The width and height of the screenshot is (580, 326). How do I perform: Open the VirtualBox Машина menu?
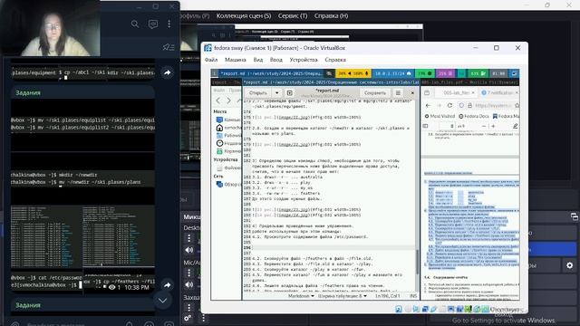point(236,60)
